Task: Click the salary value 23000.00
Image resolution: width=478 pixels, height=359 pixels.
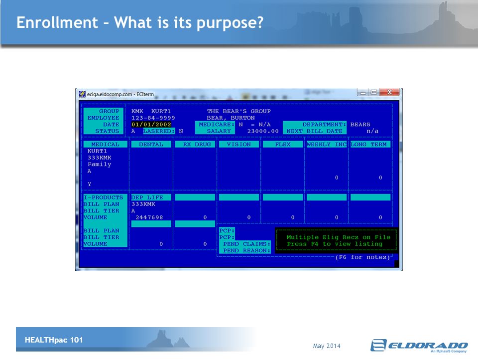Action: [x=263, y=131]
